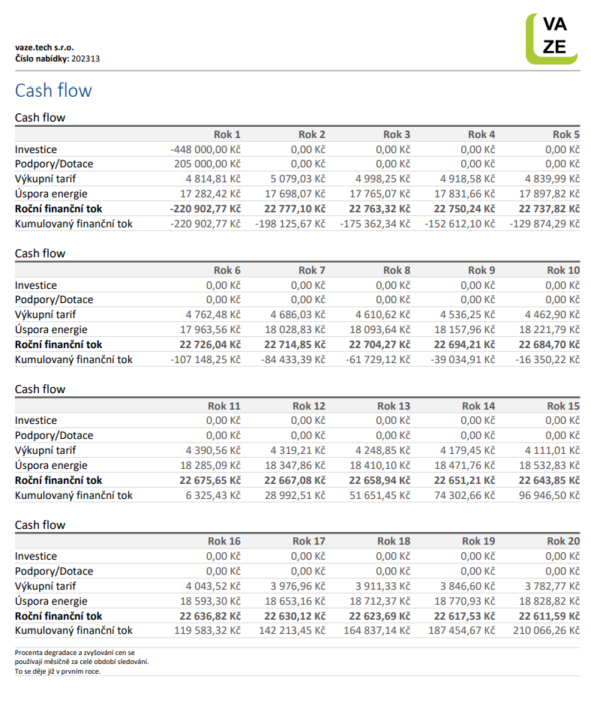The height and width of the screenshot is (703, 591).
Task: Select the Rok 1 column header
Action: 227,134
